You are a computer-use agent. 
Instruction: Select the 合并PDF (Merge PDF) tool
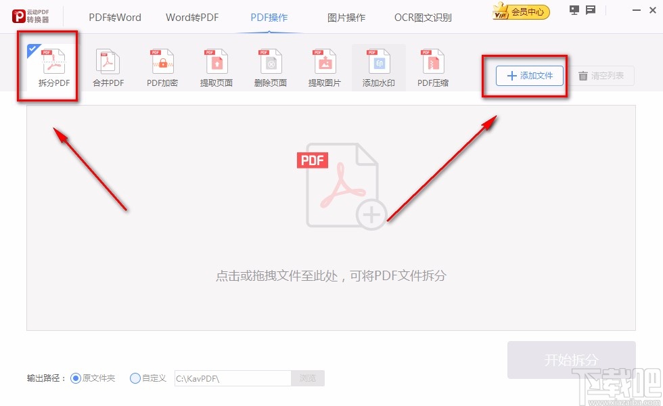[x=108, y=66]
